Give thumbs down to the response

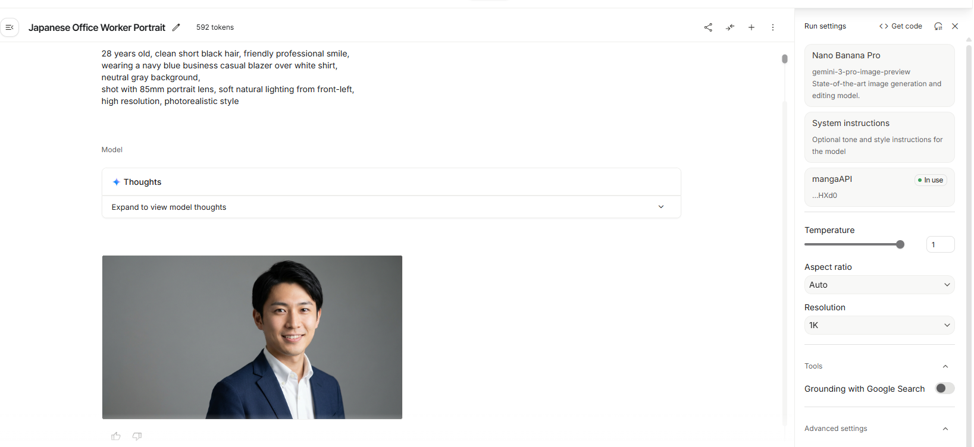coord(137,436)
